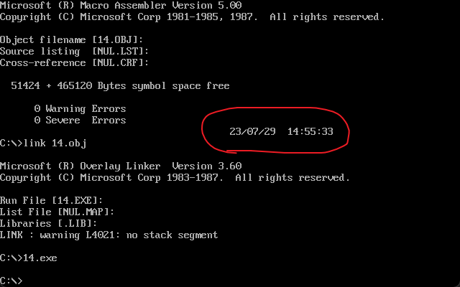Click the List File [NUL.MAP] line
This screenshot has height=287, width=460.
click(x=57, y=212)
